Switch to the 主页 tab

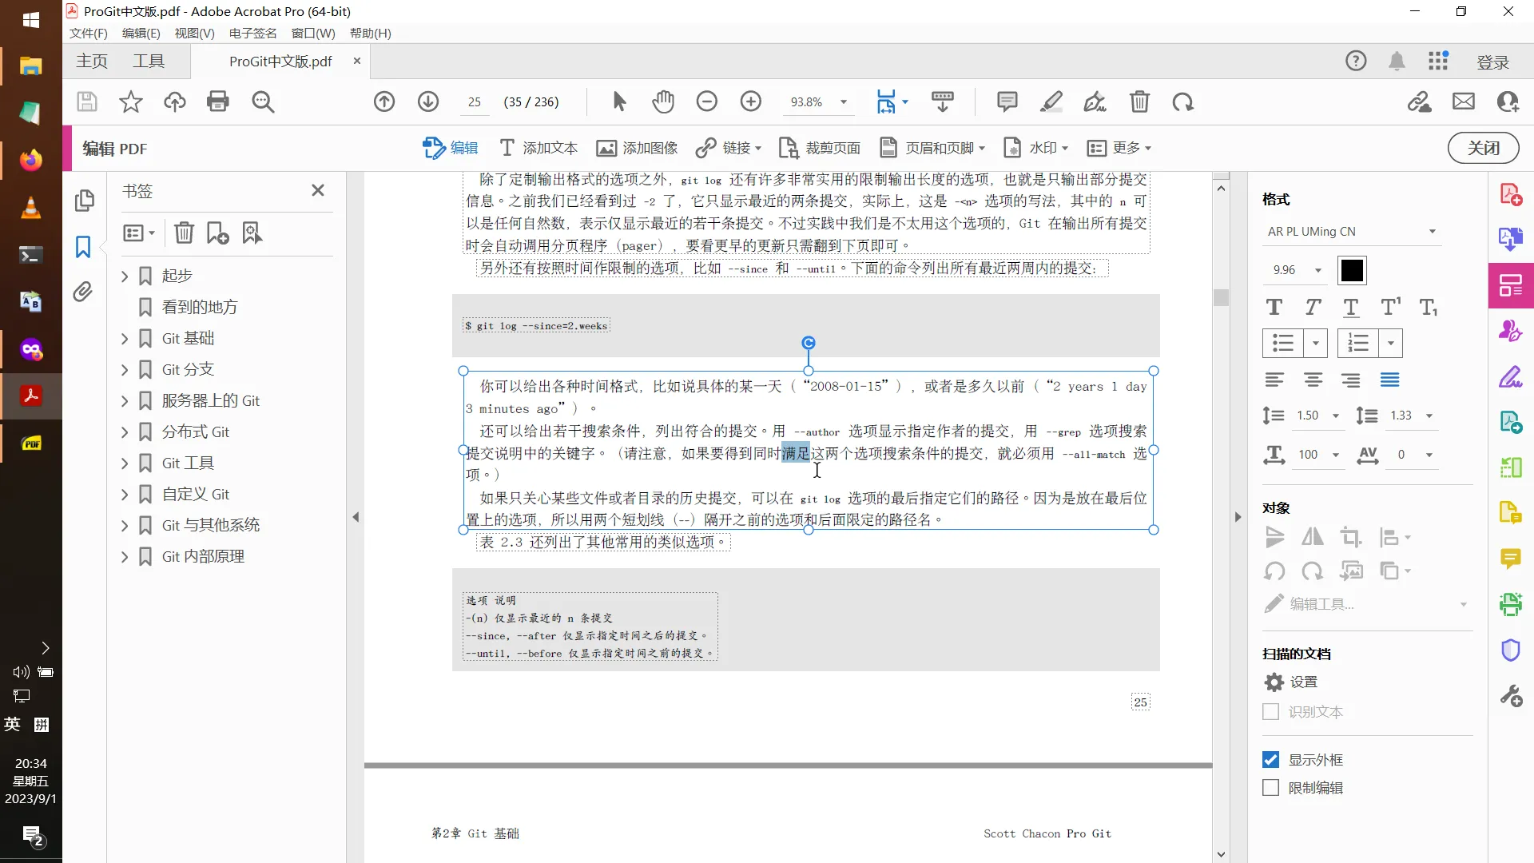pyautogui.click(x=91, y=61)
